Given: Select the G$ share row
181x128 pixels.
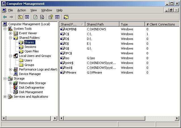Looking at the screenshot, I should (119, 48).
